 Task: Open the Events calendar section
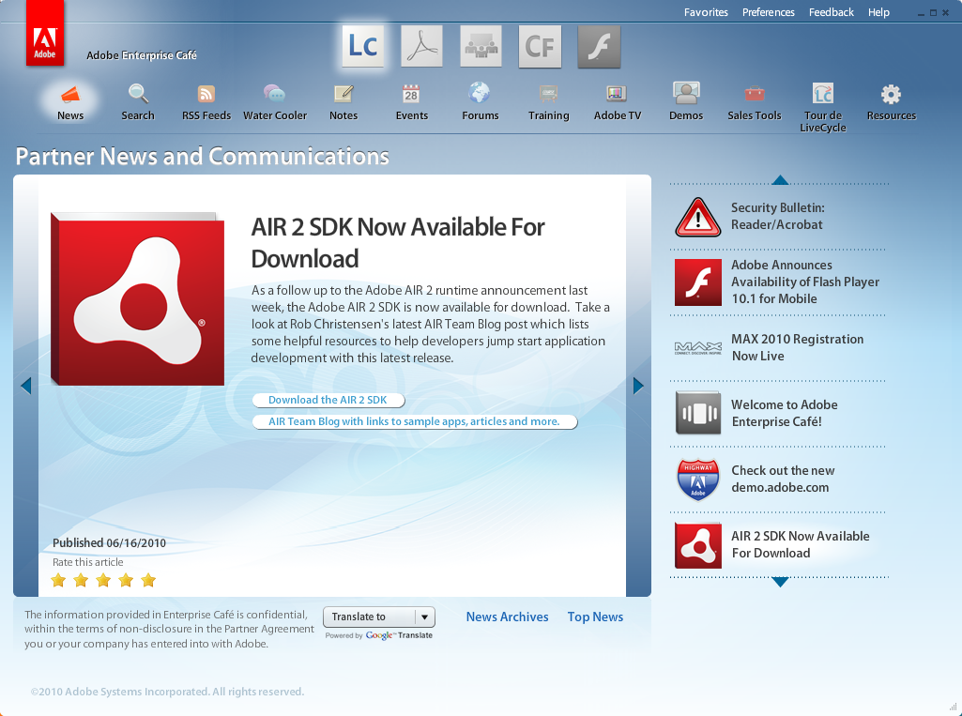point(412,102)
